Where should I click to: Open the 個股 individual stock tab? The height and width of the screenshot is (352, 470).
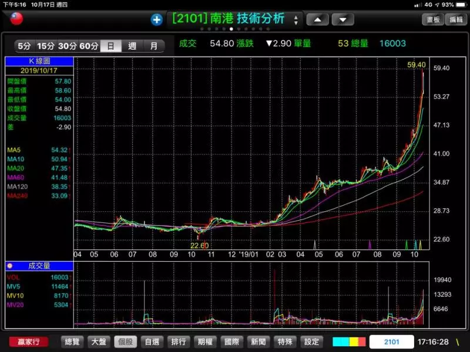pos(126,341)
